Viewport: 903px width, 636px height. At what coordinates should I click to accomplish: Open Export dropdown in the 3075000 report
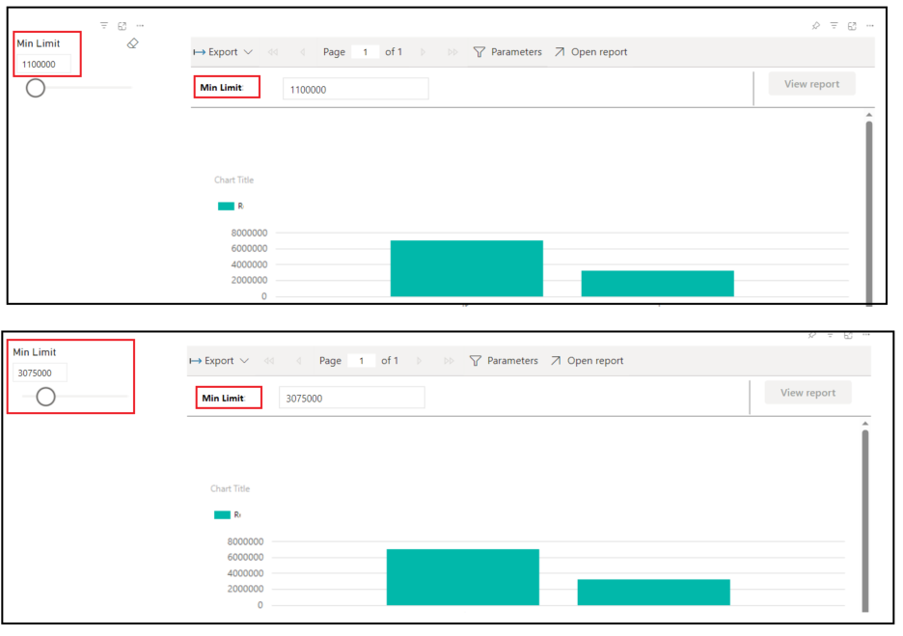(219, 361)
